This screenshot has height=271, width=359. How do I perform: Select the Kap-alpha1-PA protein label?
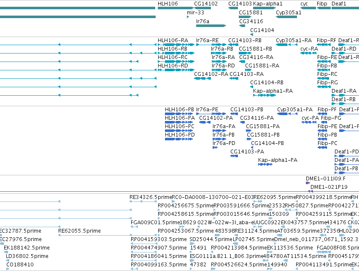278,160
